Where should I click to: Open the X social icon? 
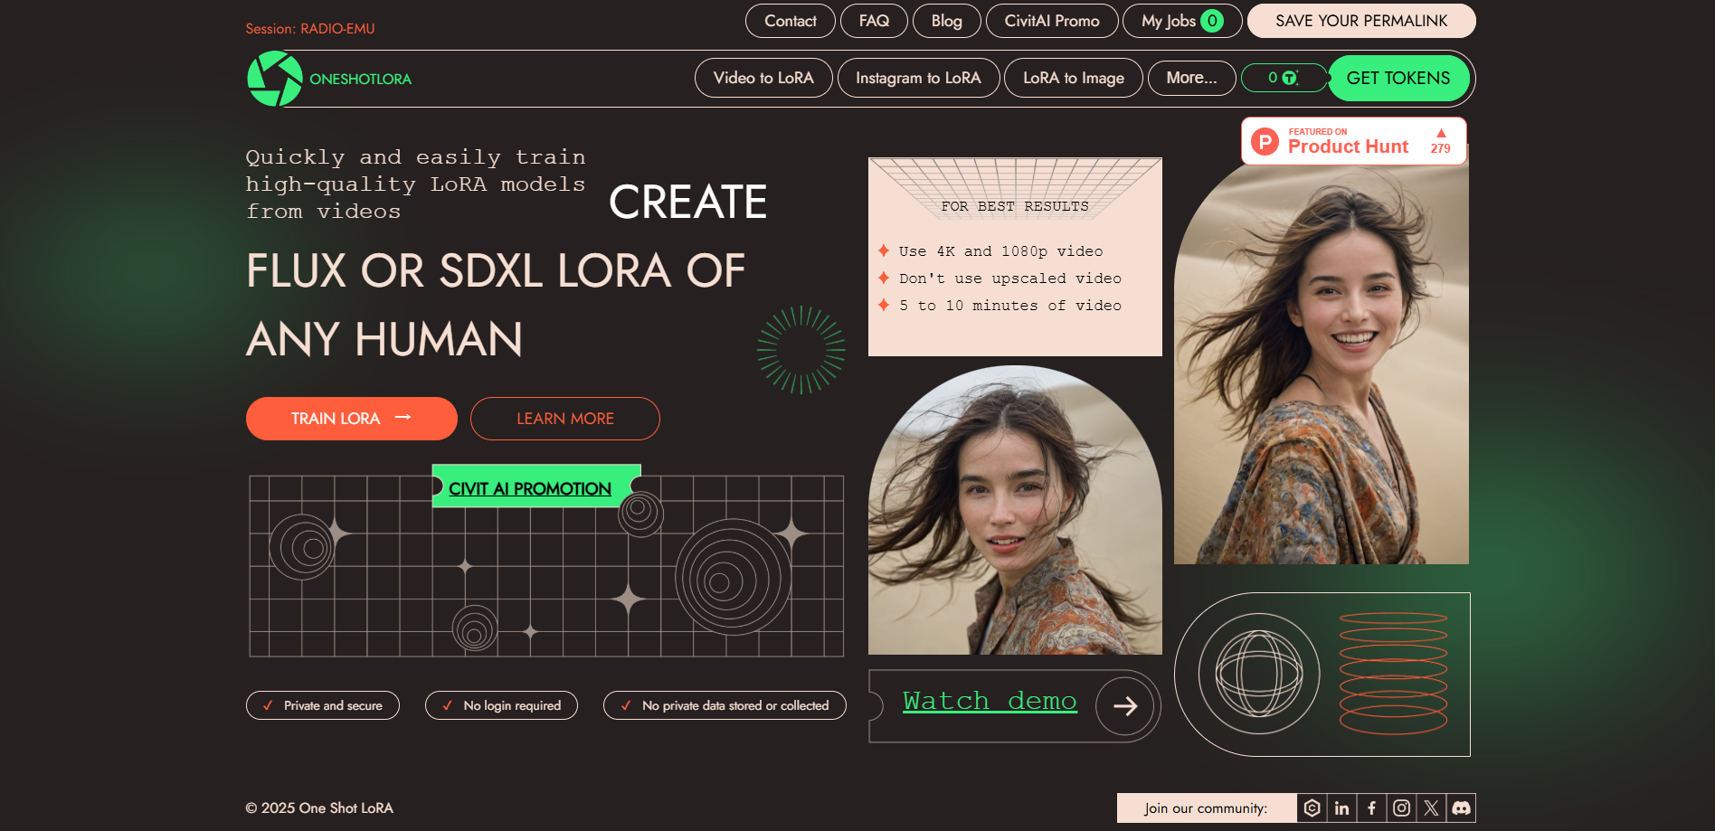(x=1430, y=807)
